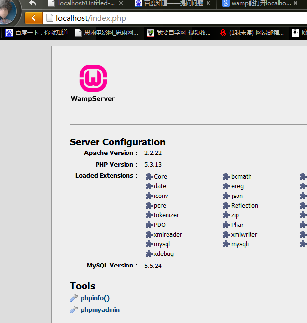Image resolution: width=307 pixels, height=323 pixels.
Task: Click the xmlwriter extension name
Action: coord(244,235)
